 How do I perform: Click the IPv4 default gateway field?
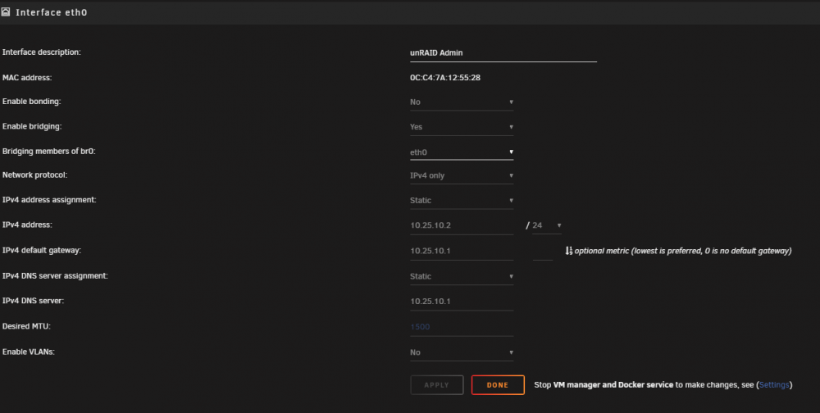(x=461, y=251)
